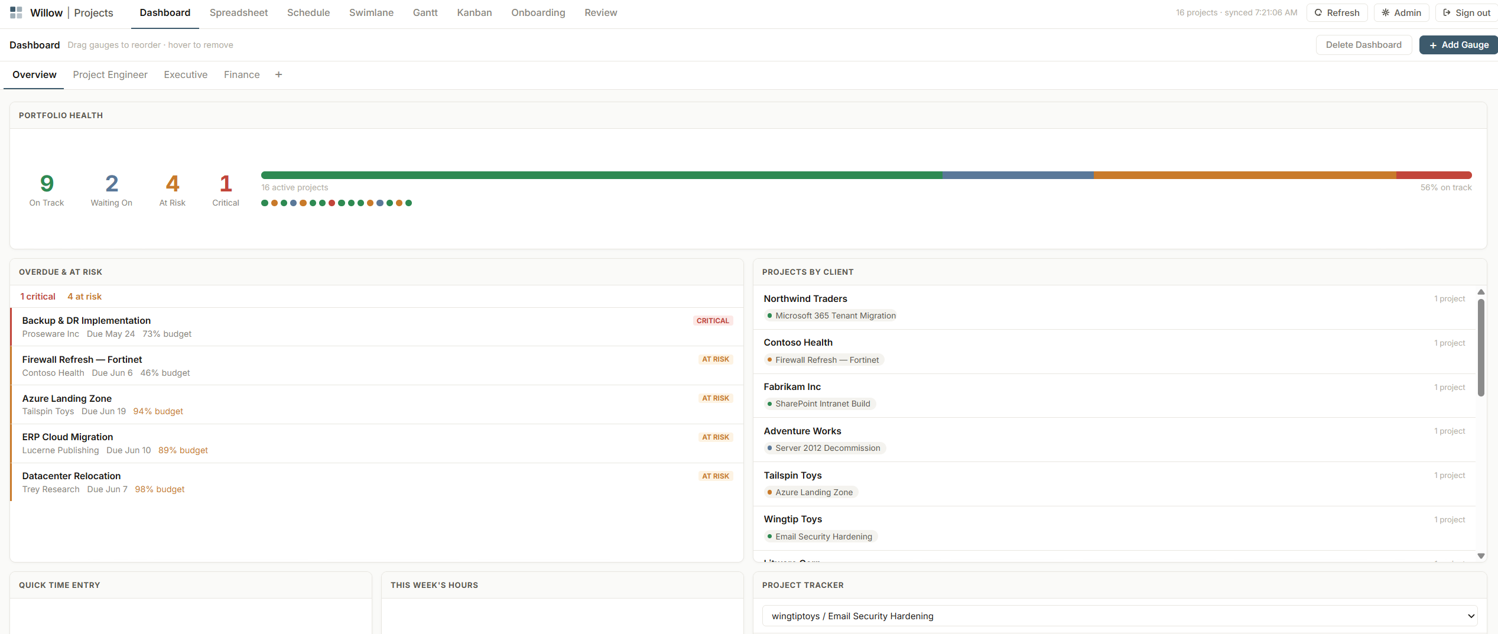Click the Projects by Client scrollbar up arrow
1498x634 pixels.
pos(1481,292)
